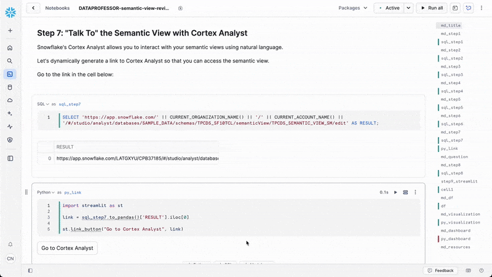
Task: Click the notebook title DATAPROFESSOR-semantic-view
Action: pos(124,8)
